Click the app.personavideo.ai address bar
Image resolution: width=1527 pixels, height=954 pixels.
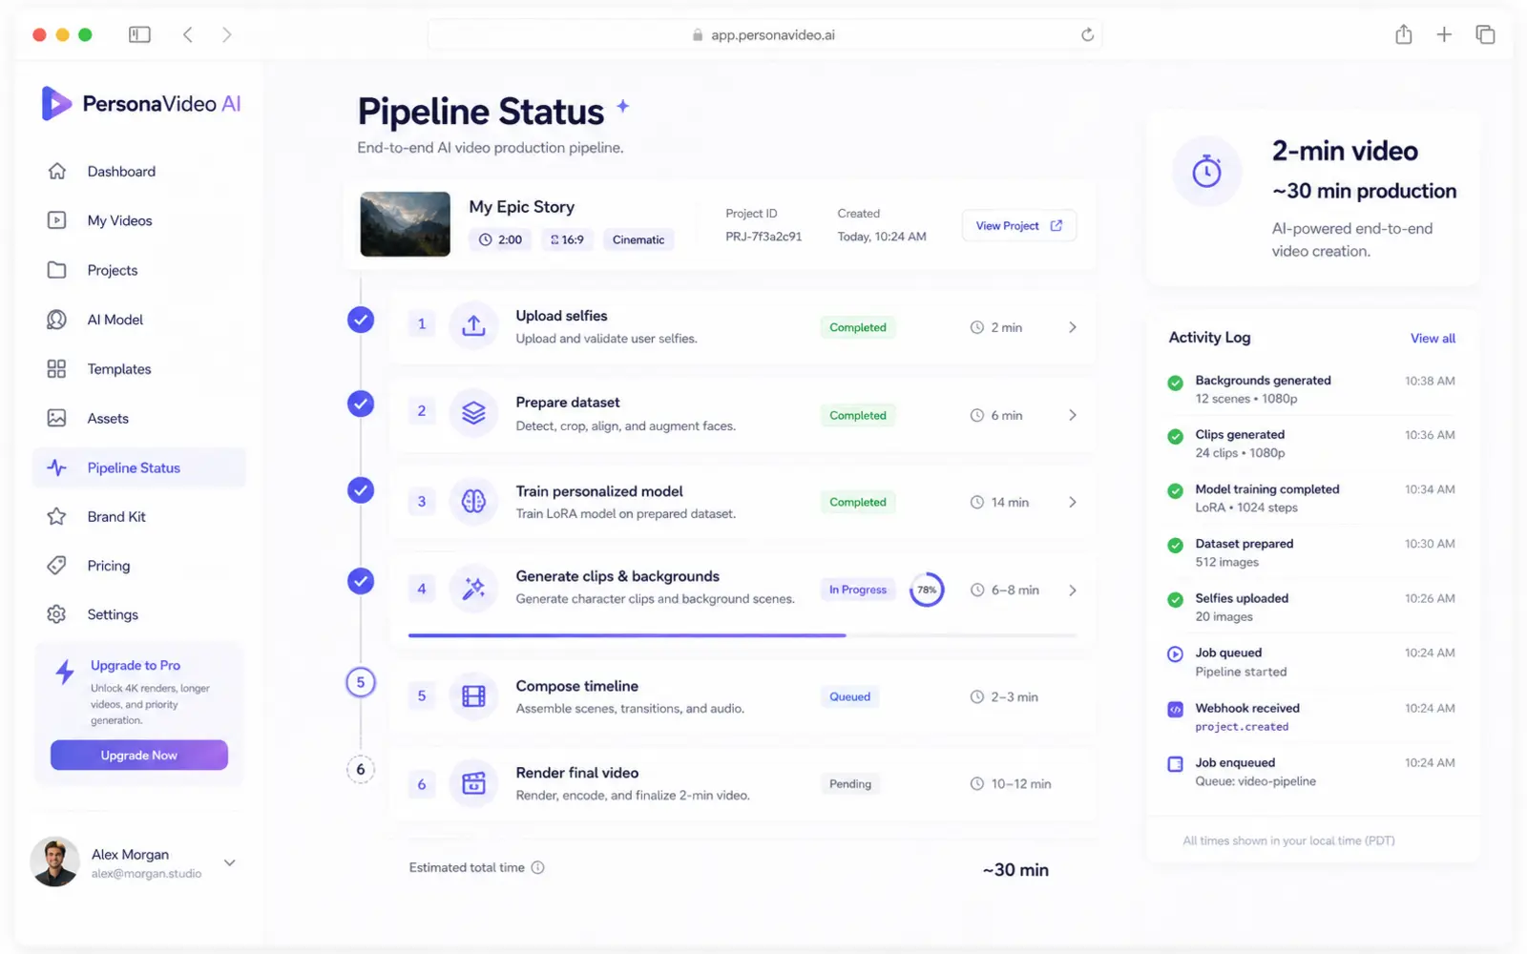764,34
